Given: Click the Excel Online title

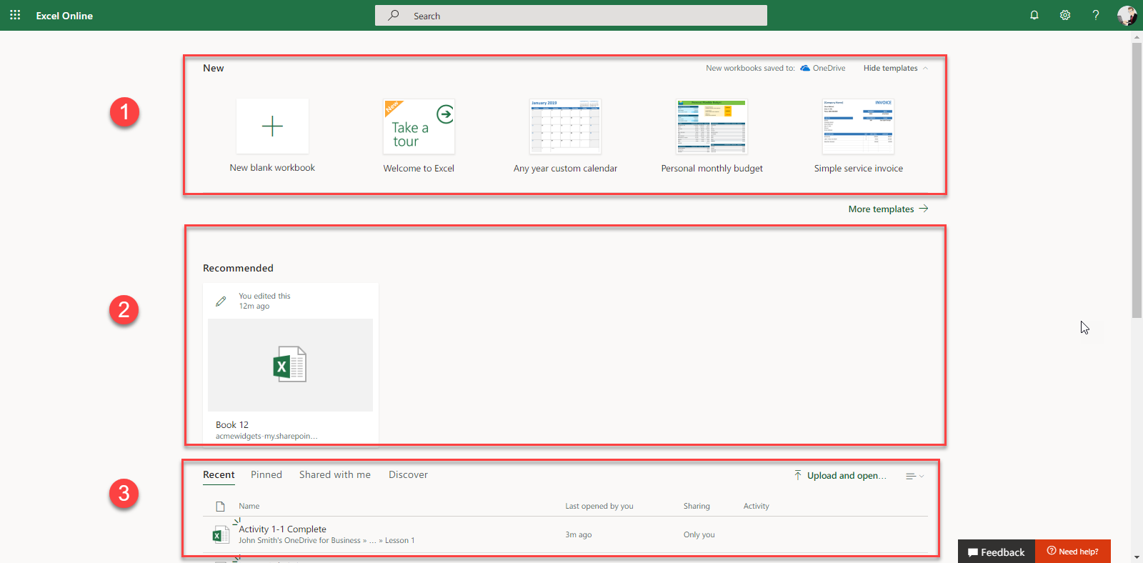Looking at the screenshot, I should point(64,15).
